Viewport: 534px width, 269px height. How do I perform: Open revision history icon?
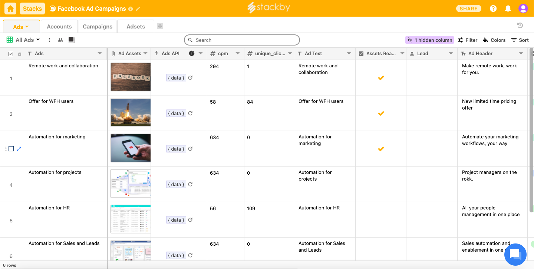click(520, 25)
